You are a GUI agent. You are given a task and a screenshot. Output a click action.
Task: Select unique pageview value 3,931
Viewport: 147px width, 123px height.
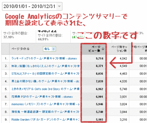[x=123, y=97]
